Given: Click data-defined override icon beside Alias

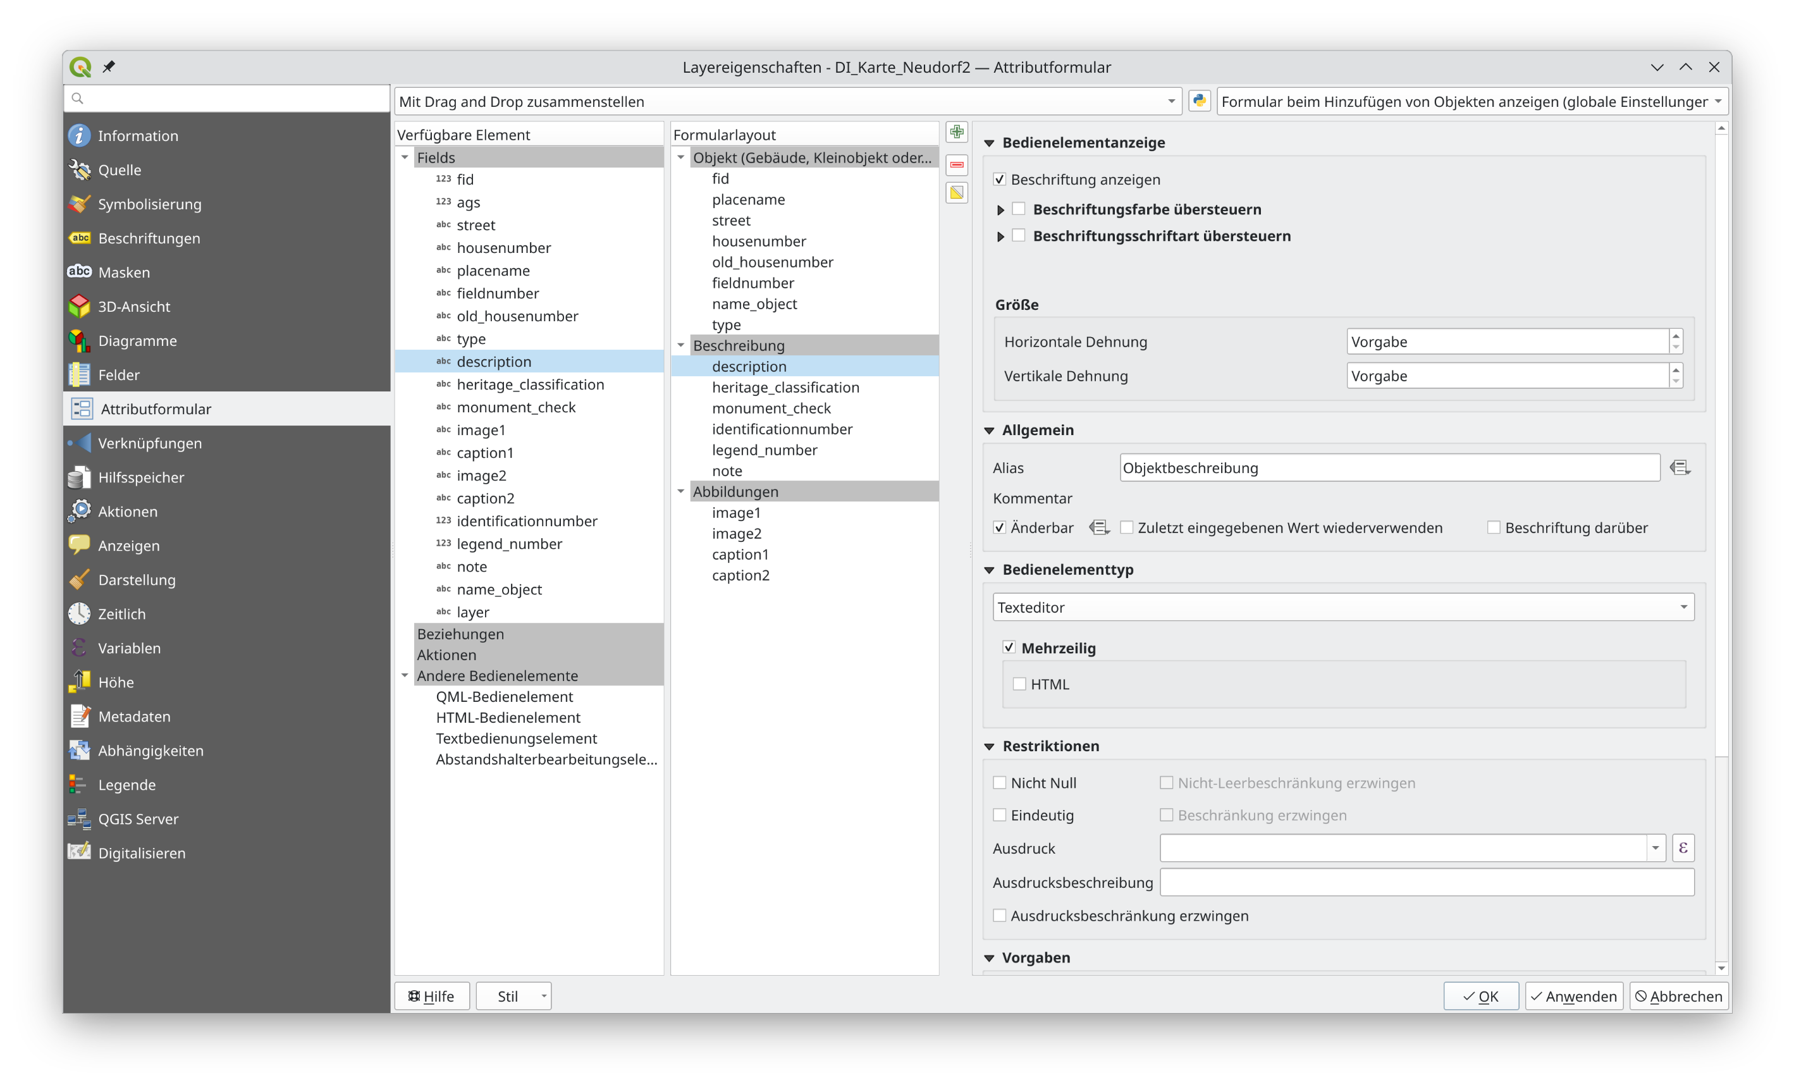Looking at the screenshot, I should coord(1680,467).
